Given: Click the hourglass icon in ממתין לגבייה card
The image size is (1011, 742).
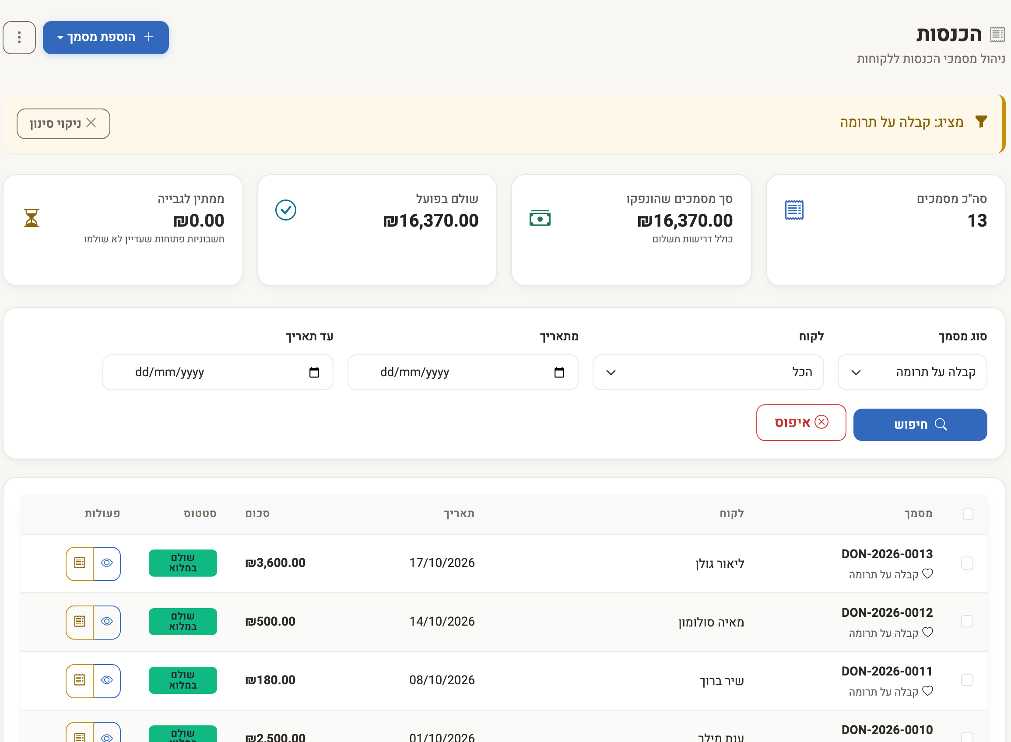Looking at the screenshot, I should pos(32,218).
